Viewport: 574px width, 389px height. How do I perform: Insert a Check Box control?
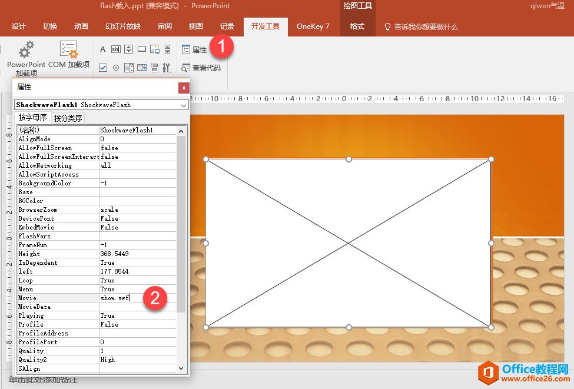[103, 68]
